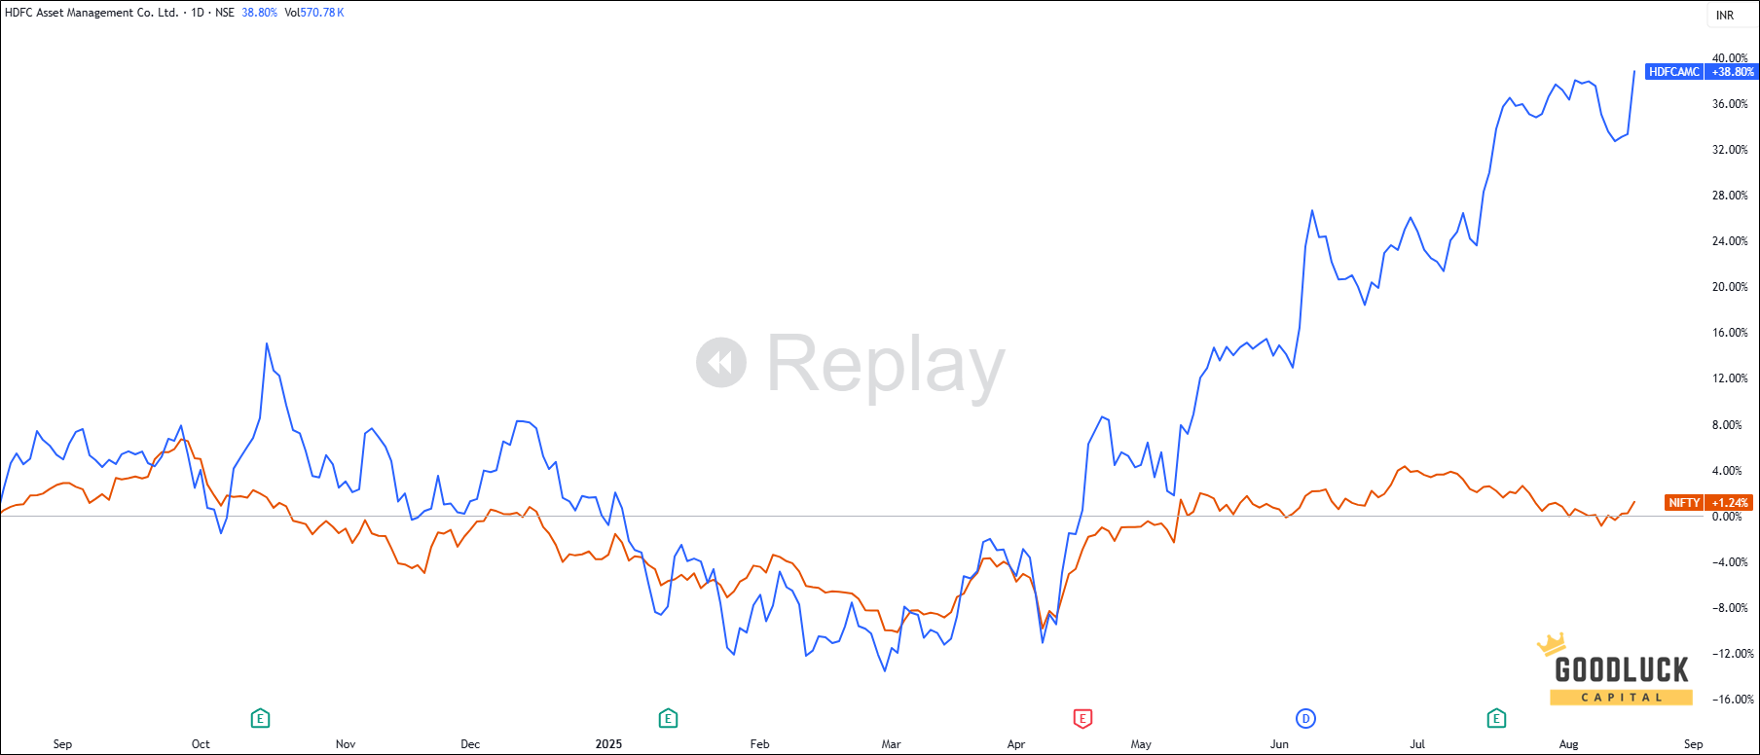This screenshot has width=1760, height=755.
Task: Select the blue HDFCAMC price axis label
Action: click(1673, 72)
